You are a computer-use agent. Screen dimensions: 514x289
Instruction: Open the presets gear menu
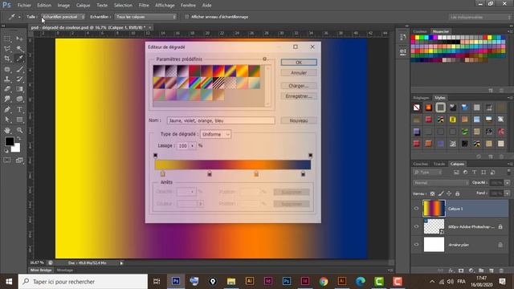click(x=265, y=59)
